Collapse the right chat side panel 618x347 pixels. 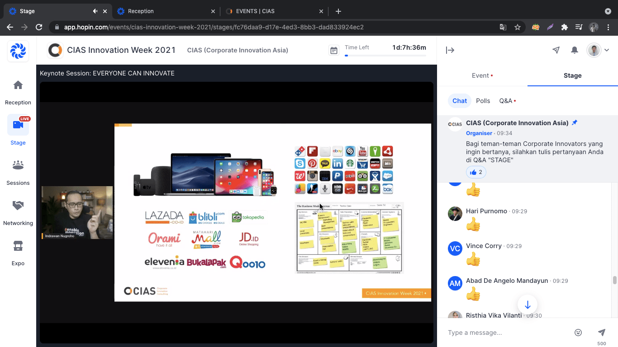pyautogui.click(x=450, y=50)
